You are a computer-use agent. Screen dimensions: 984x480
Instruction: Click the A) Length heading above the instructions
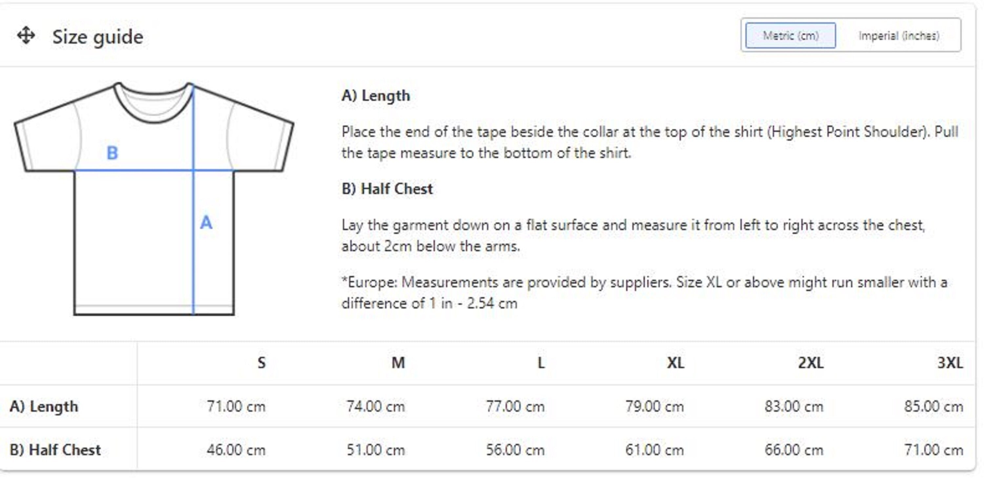376,96
